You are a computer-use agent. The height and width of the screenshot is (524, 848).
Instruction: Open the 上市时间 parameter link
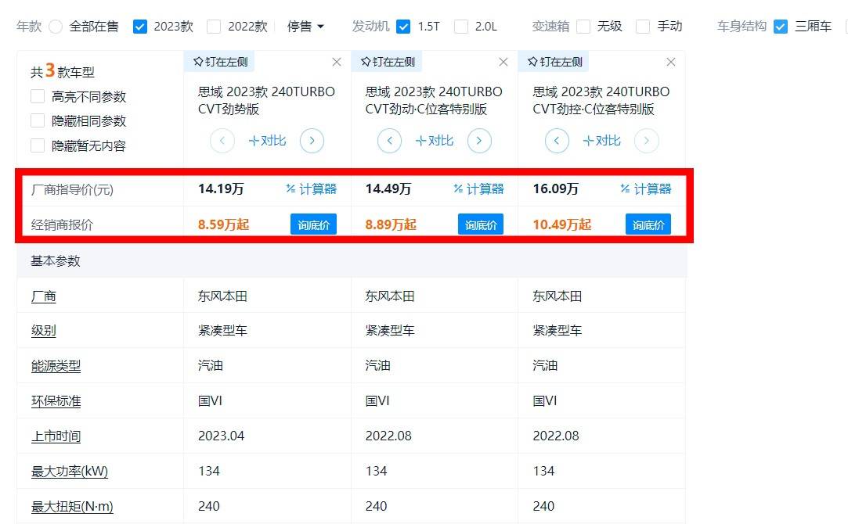(x=56, y=436)
